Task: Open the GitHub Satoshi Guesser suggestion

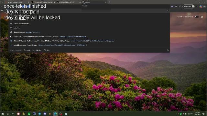Action: click(x=89, y=36)
